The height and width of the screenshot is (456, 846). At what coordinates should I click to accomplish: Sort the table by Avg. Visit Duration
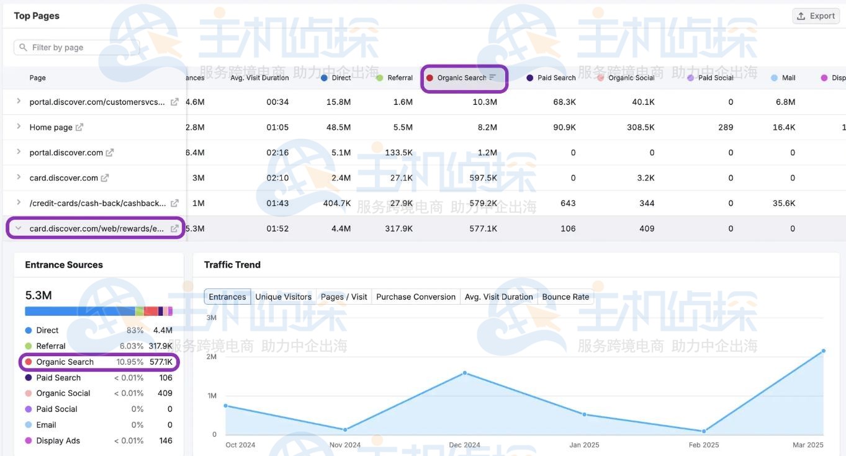pyautogui.click(x=261, y=78)
